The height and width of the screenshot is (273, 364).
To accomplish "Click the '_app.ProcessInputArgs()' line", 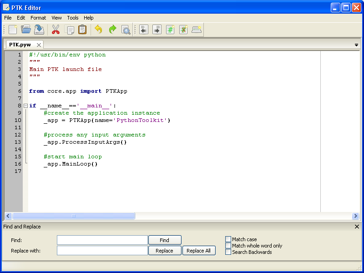I will pos(85,142).
